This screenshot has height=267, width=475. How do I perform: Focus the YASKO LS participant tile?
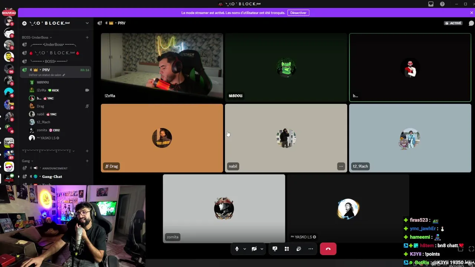click(348, 209)
